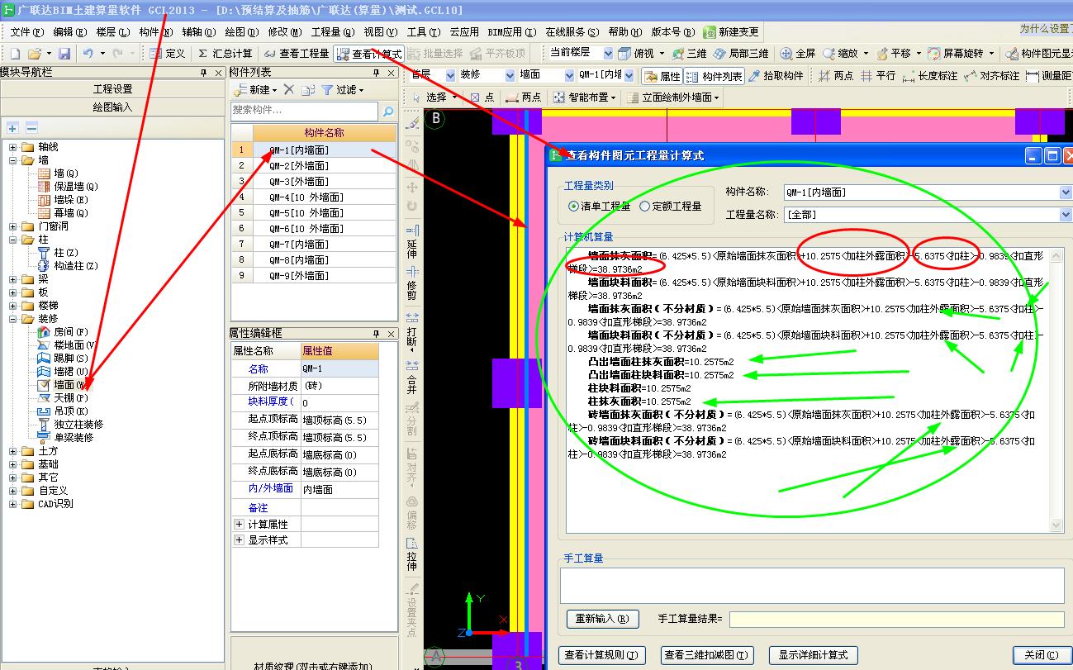
Task: Collapse the 墙 tree folder
Action: 13,160
